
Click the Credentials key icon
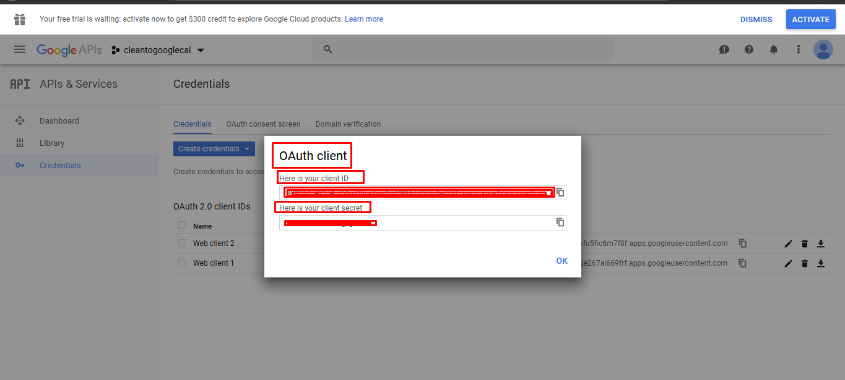pyautogui.click(x=20, y=165)
